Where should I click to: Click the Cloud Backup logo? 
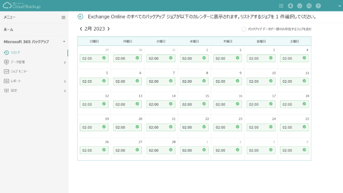pyautogui.click(x=22, y=6)
